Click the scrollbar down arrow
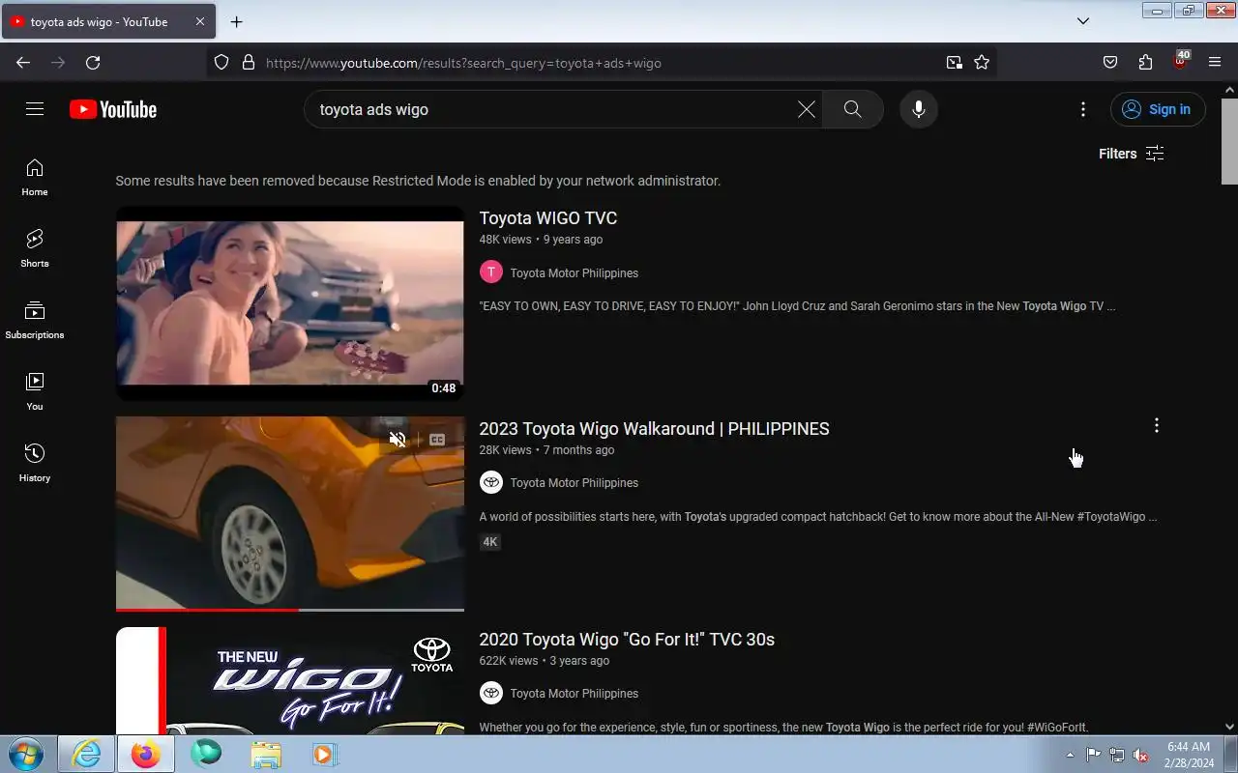1238x773 pixels. coord(1229,727)
